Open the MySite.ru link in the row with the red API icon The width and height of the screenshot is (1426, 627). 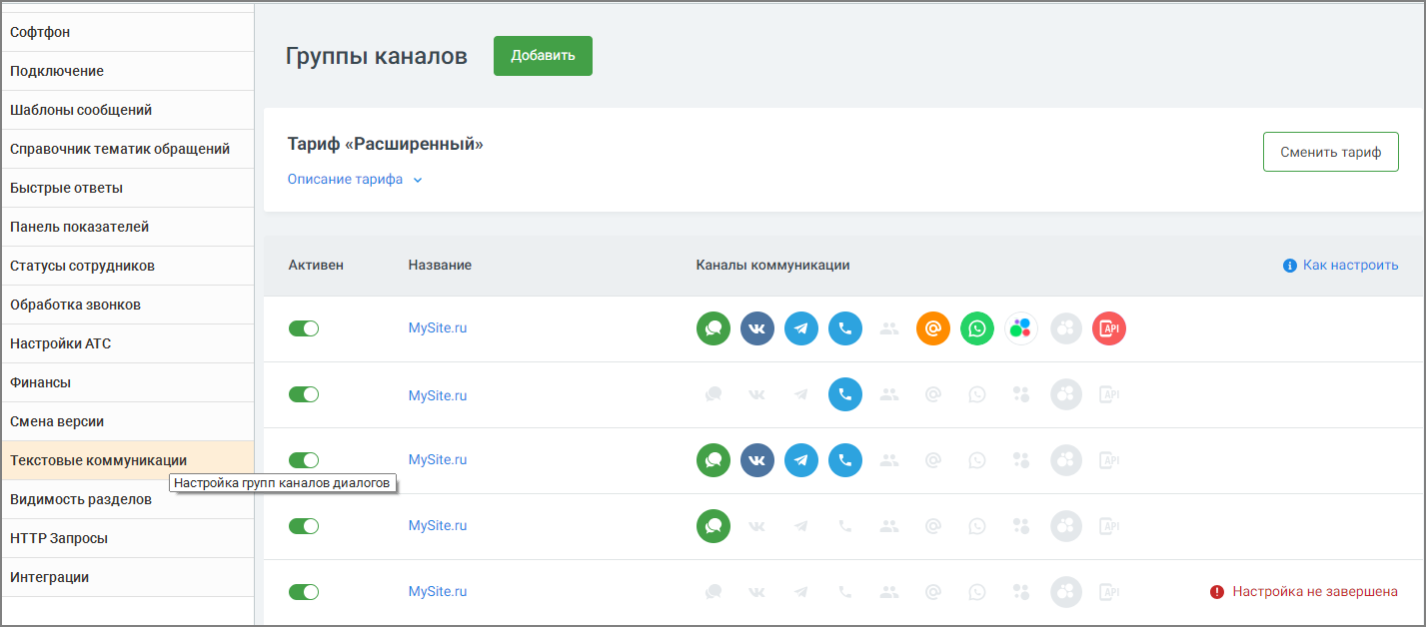pyautogui.click(x=438, y=328)
